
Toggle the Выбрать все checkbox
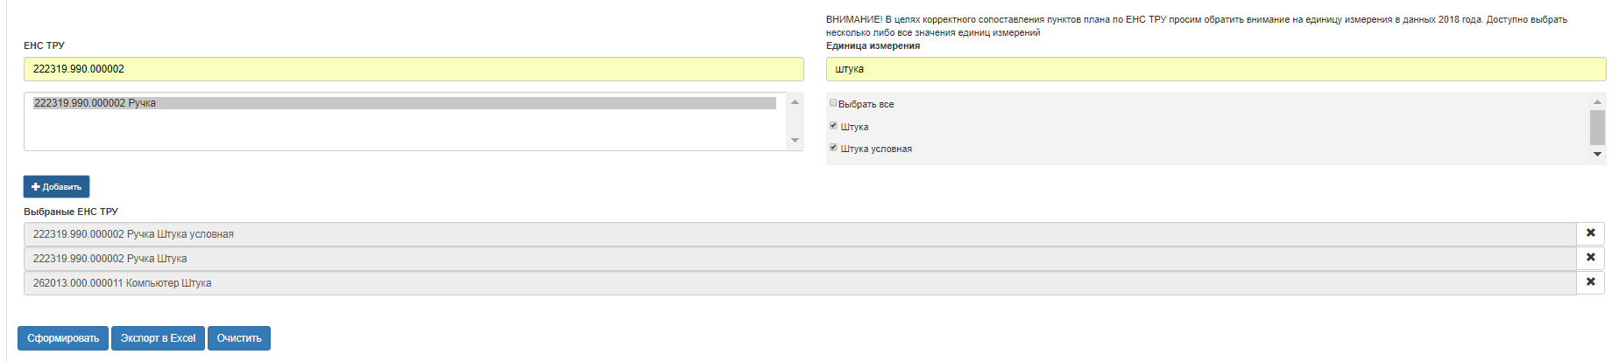(x=833, y=103)
